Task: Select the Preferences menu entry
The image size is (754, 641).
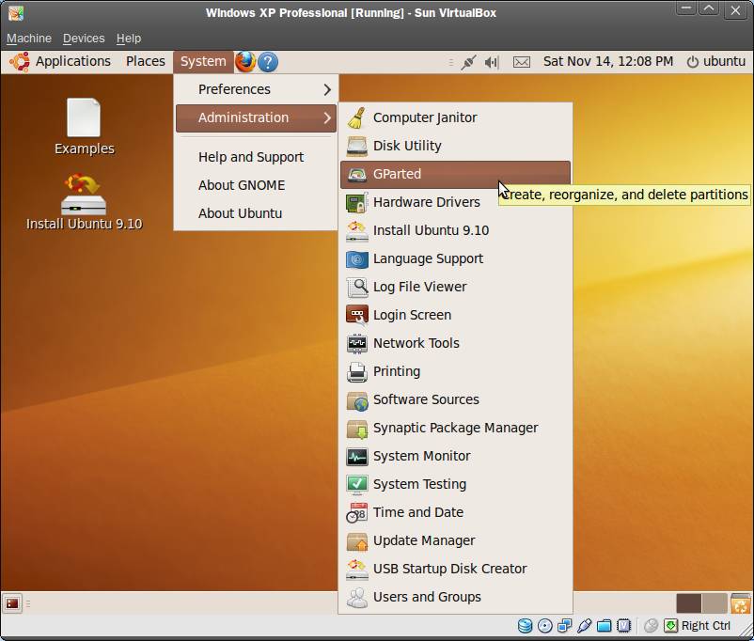Action: 256,89
